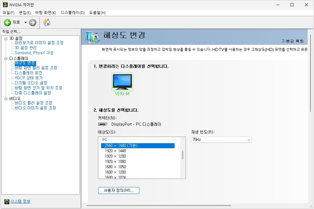Click the main panel horizontal scrollbar

click(159, 206)
